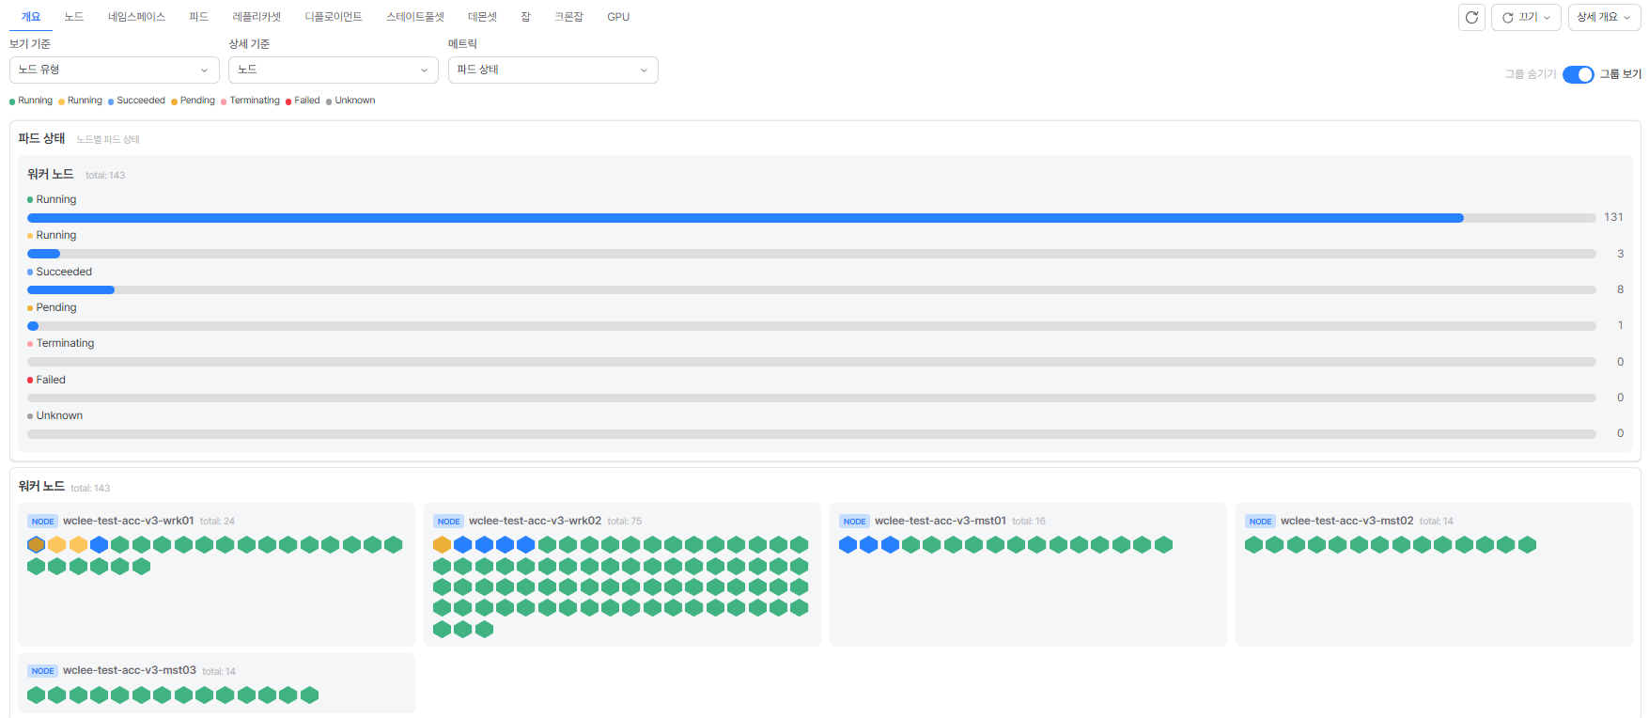The height and width of the screenshot is (718, 1649).
Task: Select the last pod hexagon in wrk02's bottom row
Action: pyautogui.click(x=485, y=629)
